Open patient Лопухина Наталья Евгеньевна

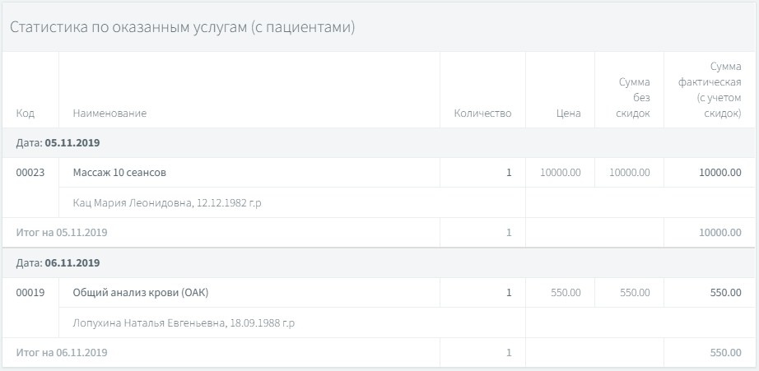pyautogui.click(x=184, y=322)
